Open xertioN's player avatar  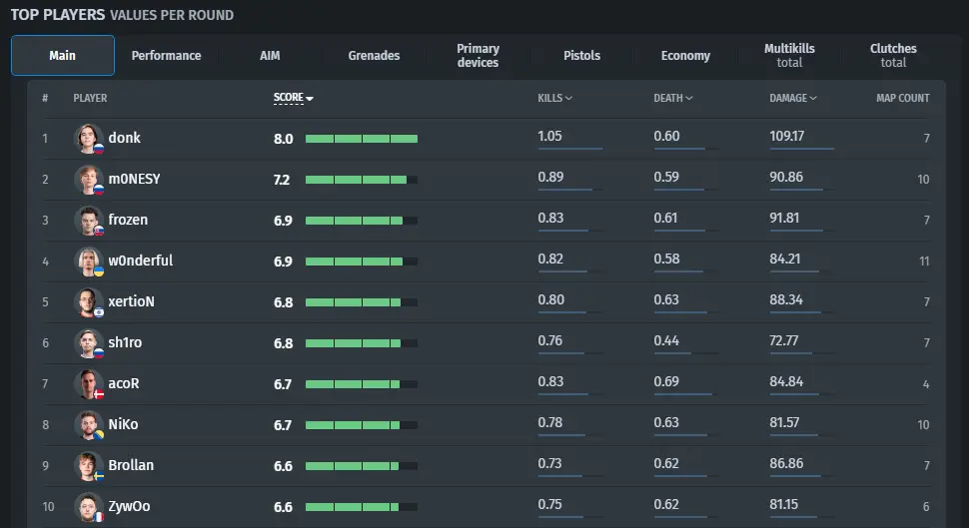(x=88, y=302)
